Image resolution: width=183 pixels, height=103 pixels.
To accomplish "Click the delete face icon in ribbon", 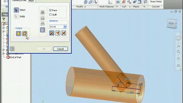I will coord(129,2).
